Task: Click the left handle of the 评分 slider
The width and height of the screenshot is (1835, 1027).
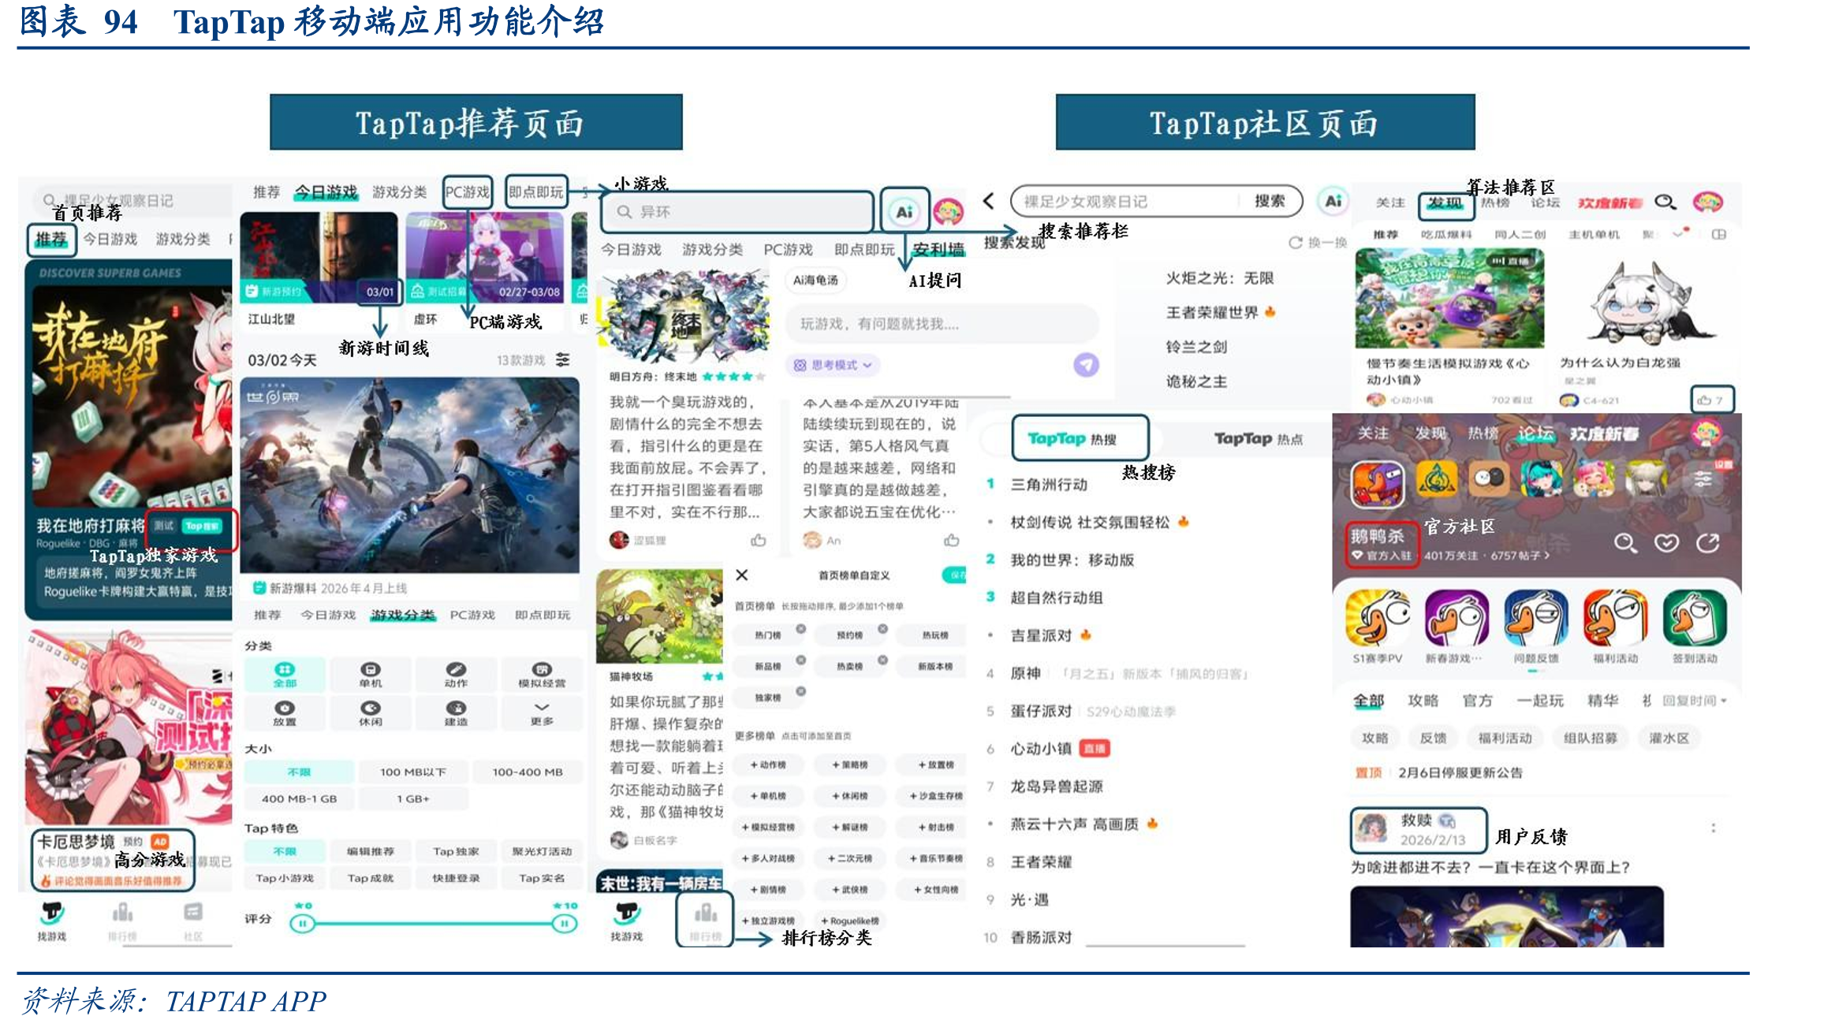Action: coord(302,924)
